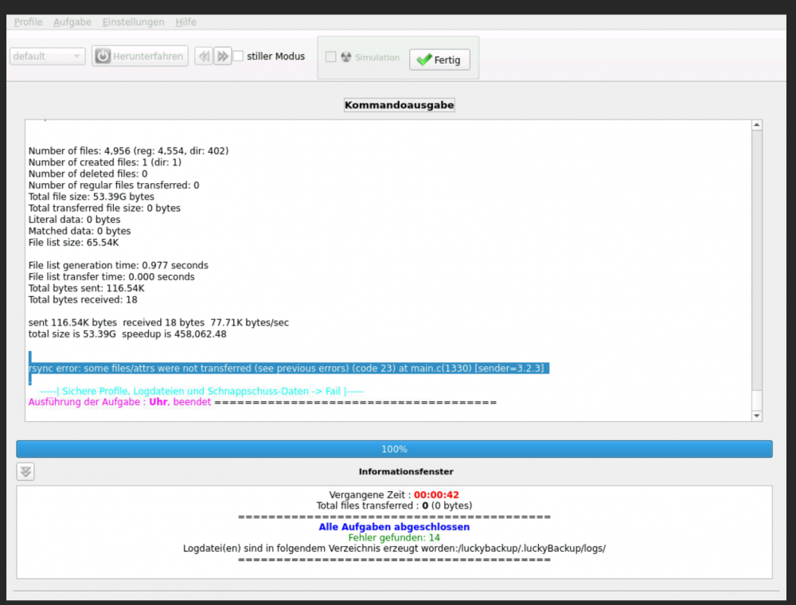Click 'File list generation time' line

tap(119, 265)
